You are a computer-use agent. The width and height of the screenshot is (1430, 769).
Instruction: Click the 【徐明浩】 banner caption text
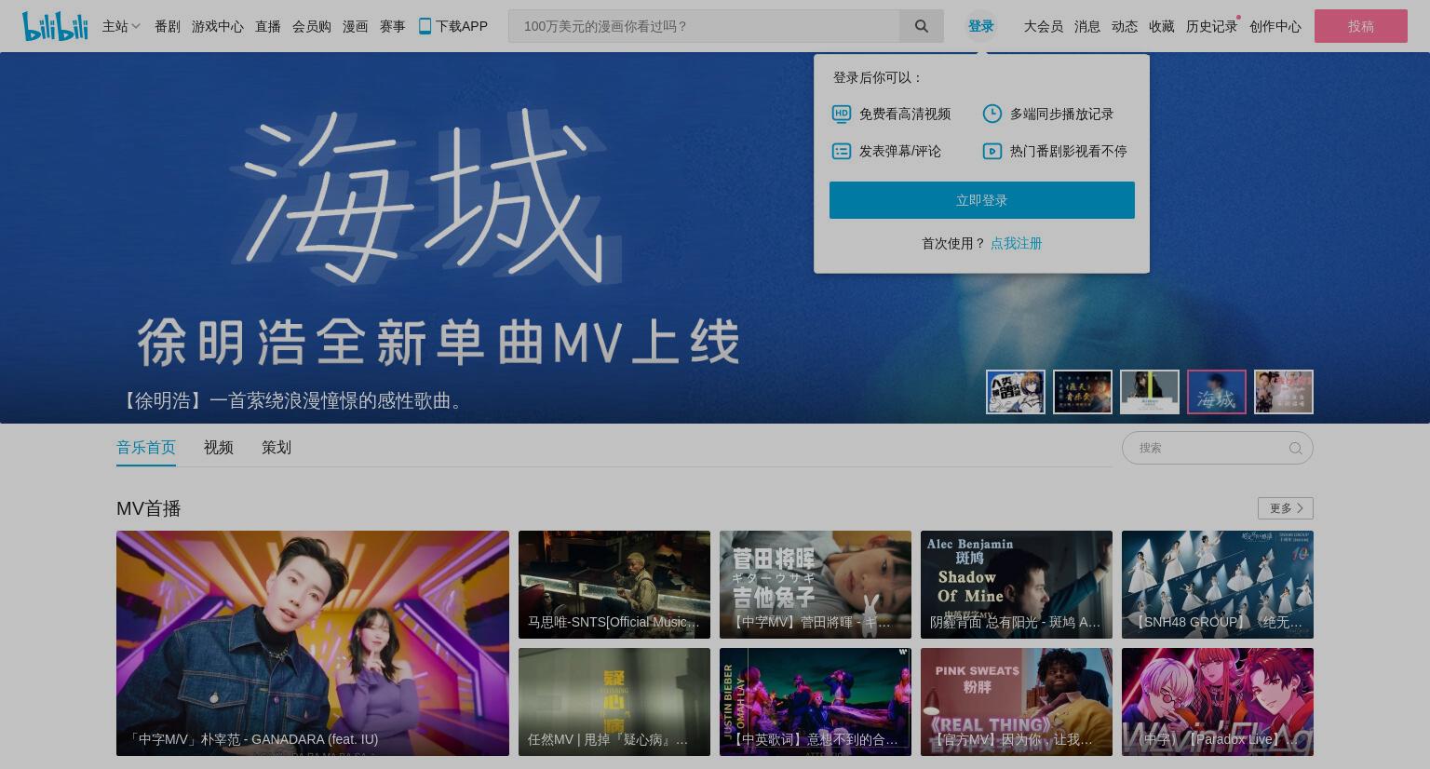(293, 400)
